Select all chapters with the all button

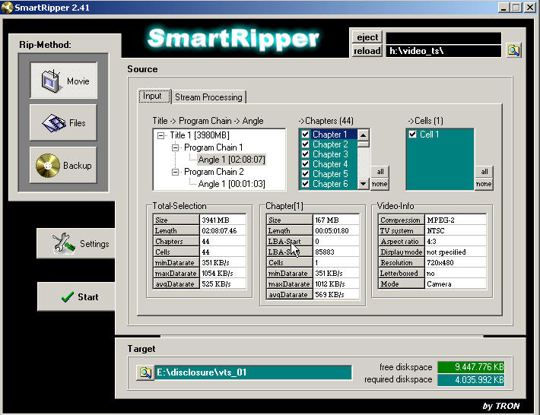pos(380,171)
